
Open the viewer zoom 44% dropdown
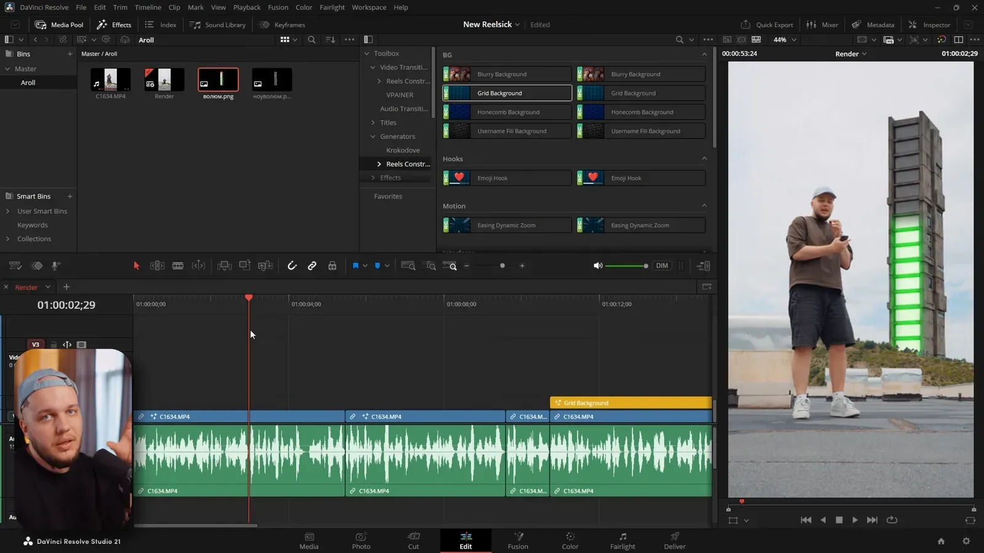click(x=785, y=39)
